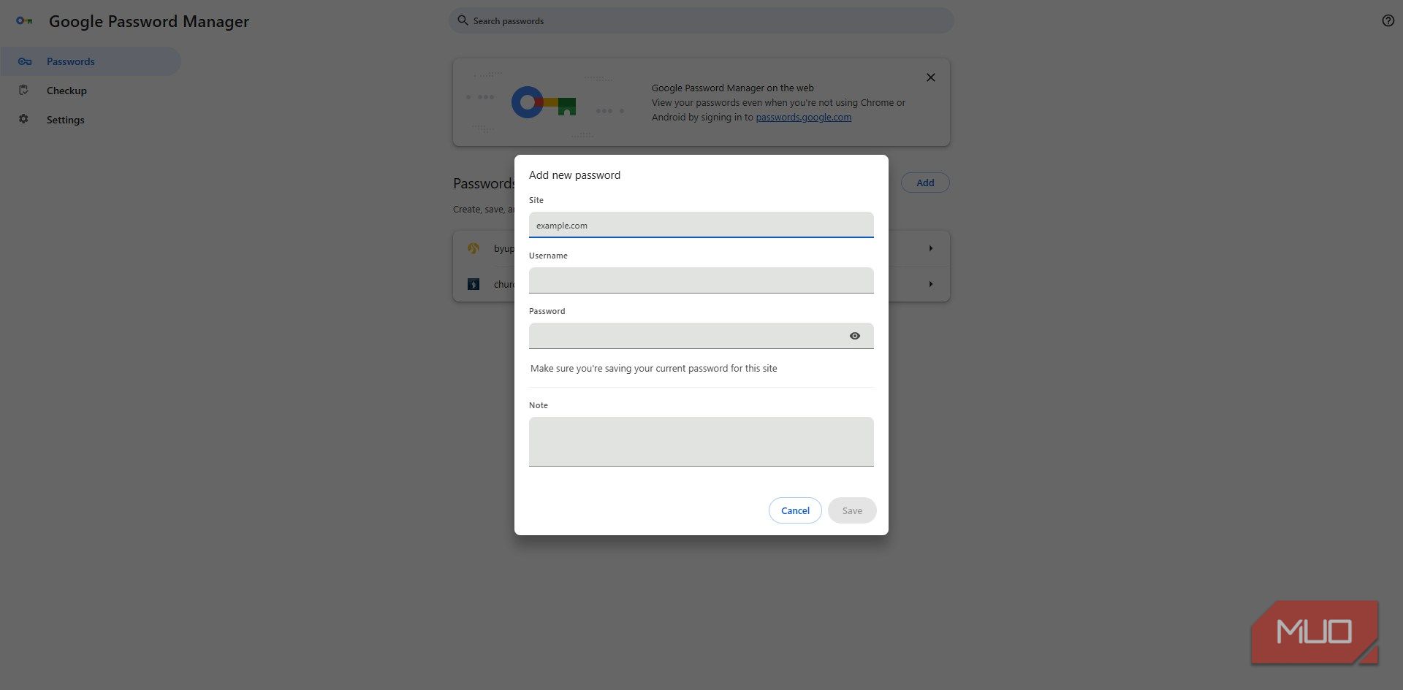Click the search magnifier icon
The width and height of the screenshot is (1403, 690).
point(463,20)
